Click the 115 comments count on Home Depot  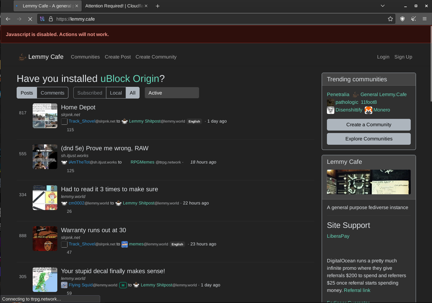click(x=70, y=130)
